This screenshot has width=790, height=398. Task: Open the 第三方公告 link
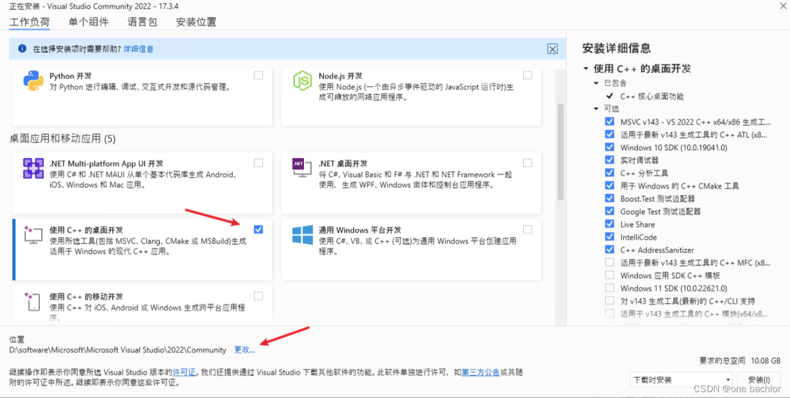point(481,372)
